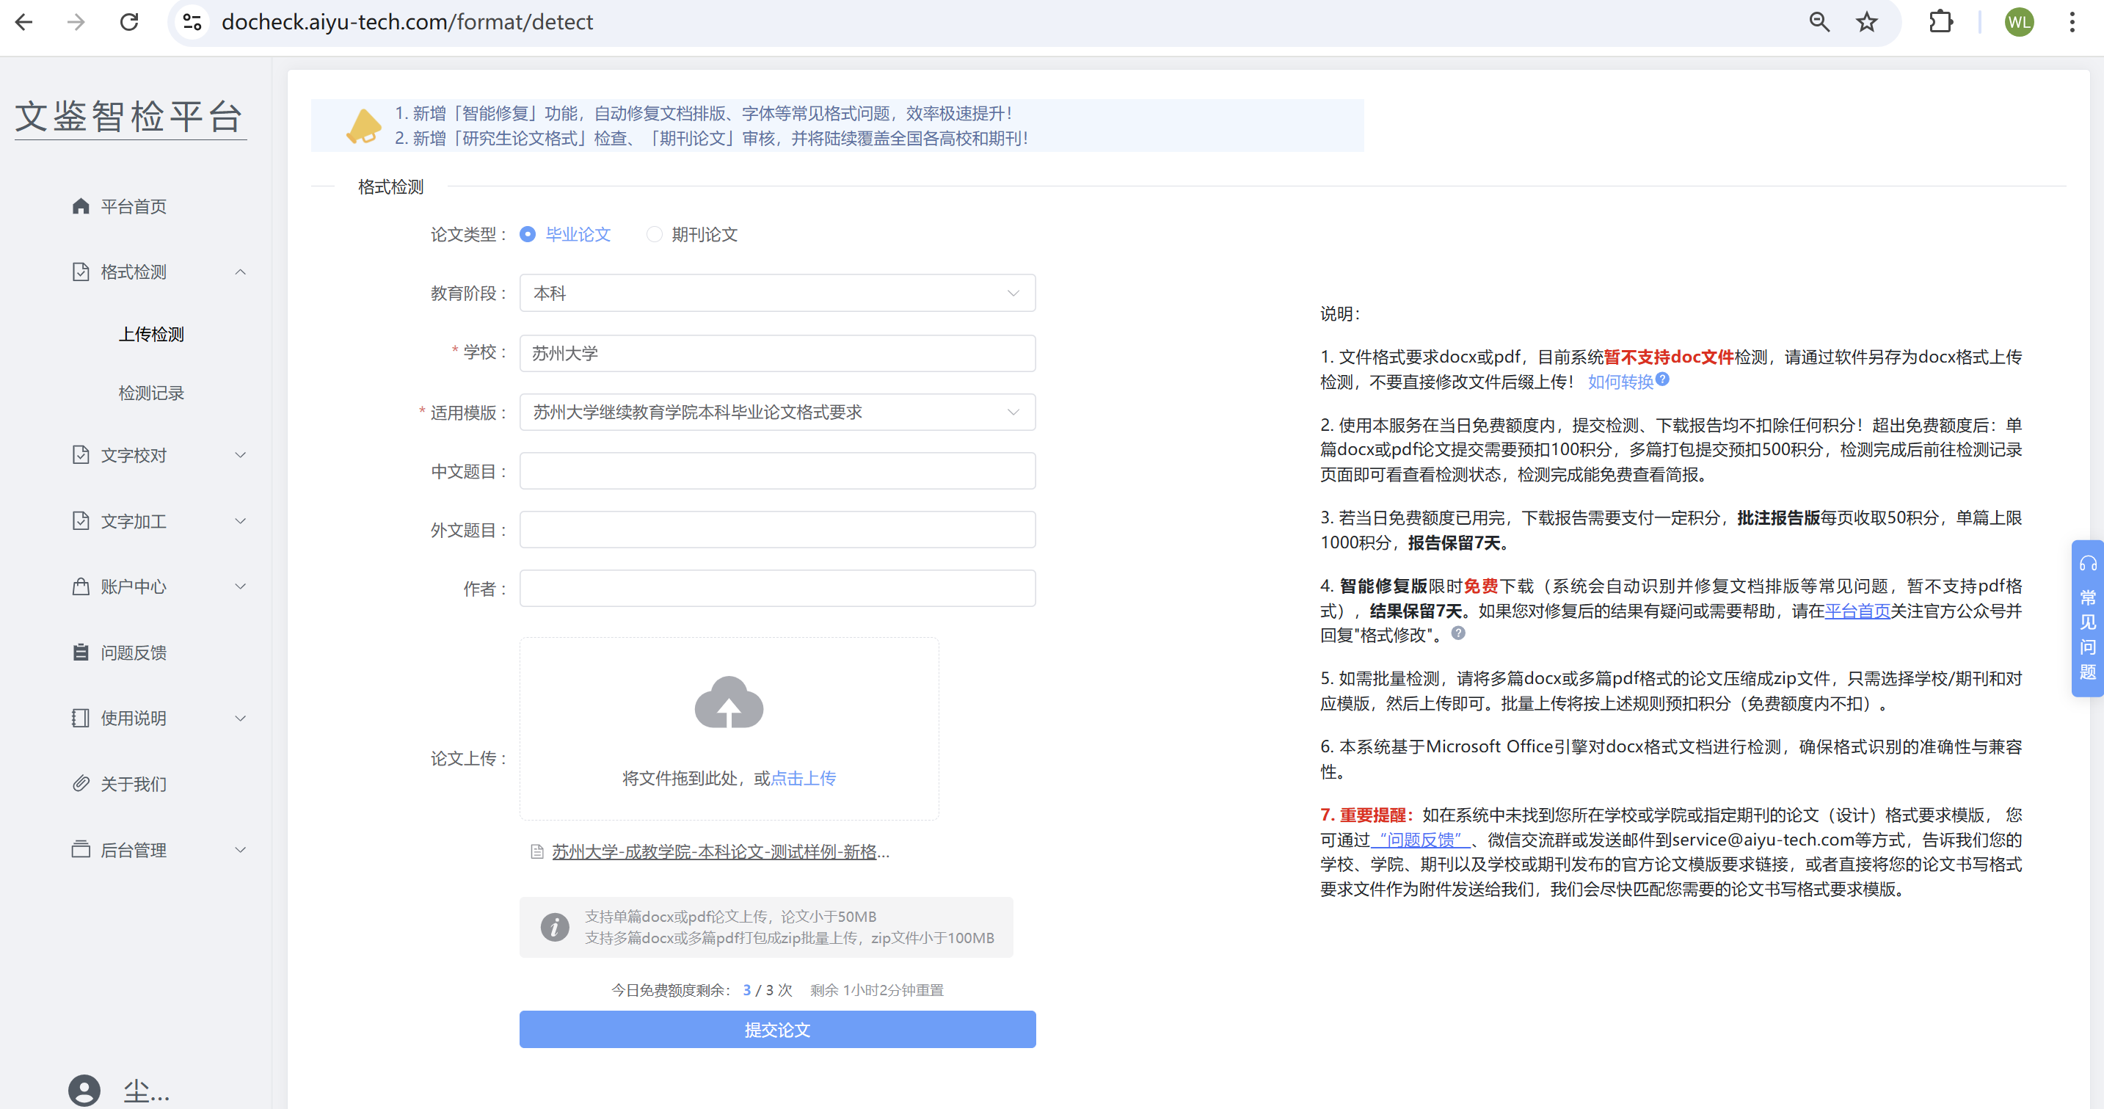Screen dimensions: 2104x1109
Task: Click the 点击上传 link
Action: point(804,778)
